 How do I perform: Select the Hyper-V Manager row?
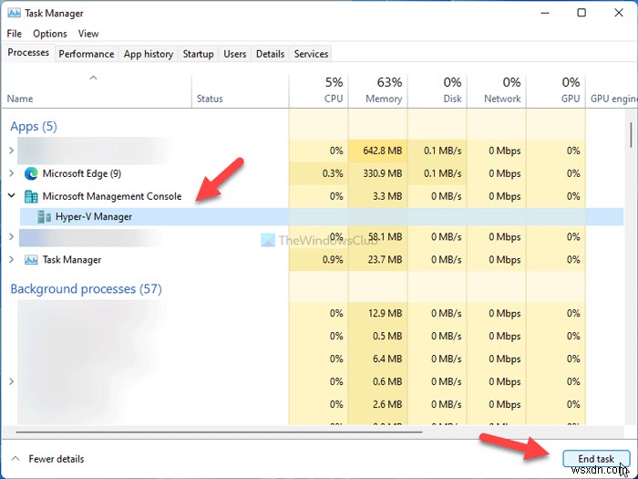coord(322,217)
